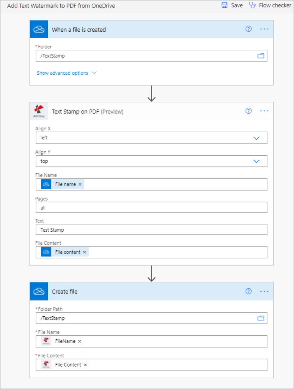Click the help icon on When a file is created

[x=248, y=29]
